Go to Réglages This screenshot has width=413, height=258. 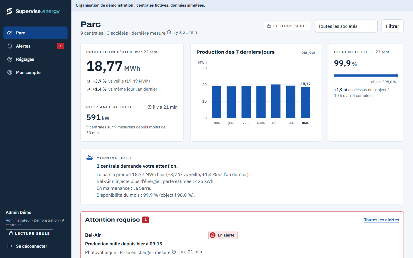pyautogui.click(x=36, y=59)
